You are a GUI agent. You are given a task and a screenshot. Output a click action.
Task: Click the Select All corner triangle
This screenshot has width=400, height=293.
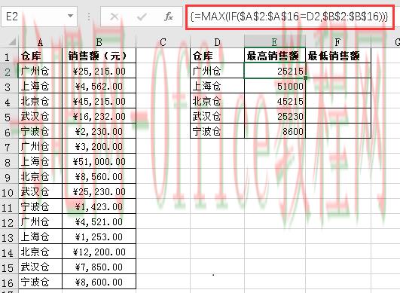[12, 41]
